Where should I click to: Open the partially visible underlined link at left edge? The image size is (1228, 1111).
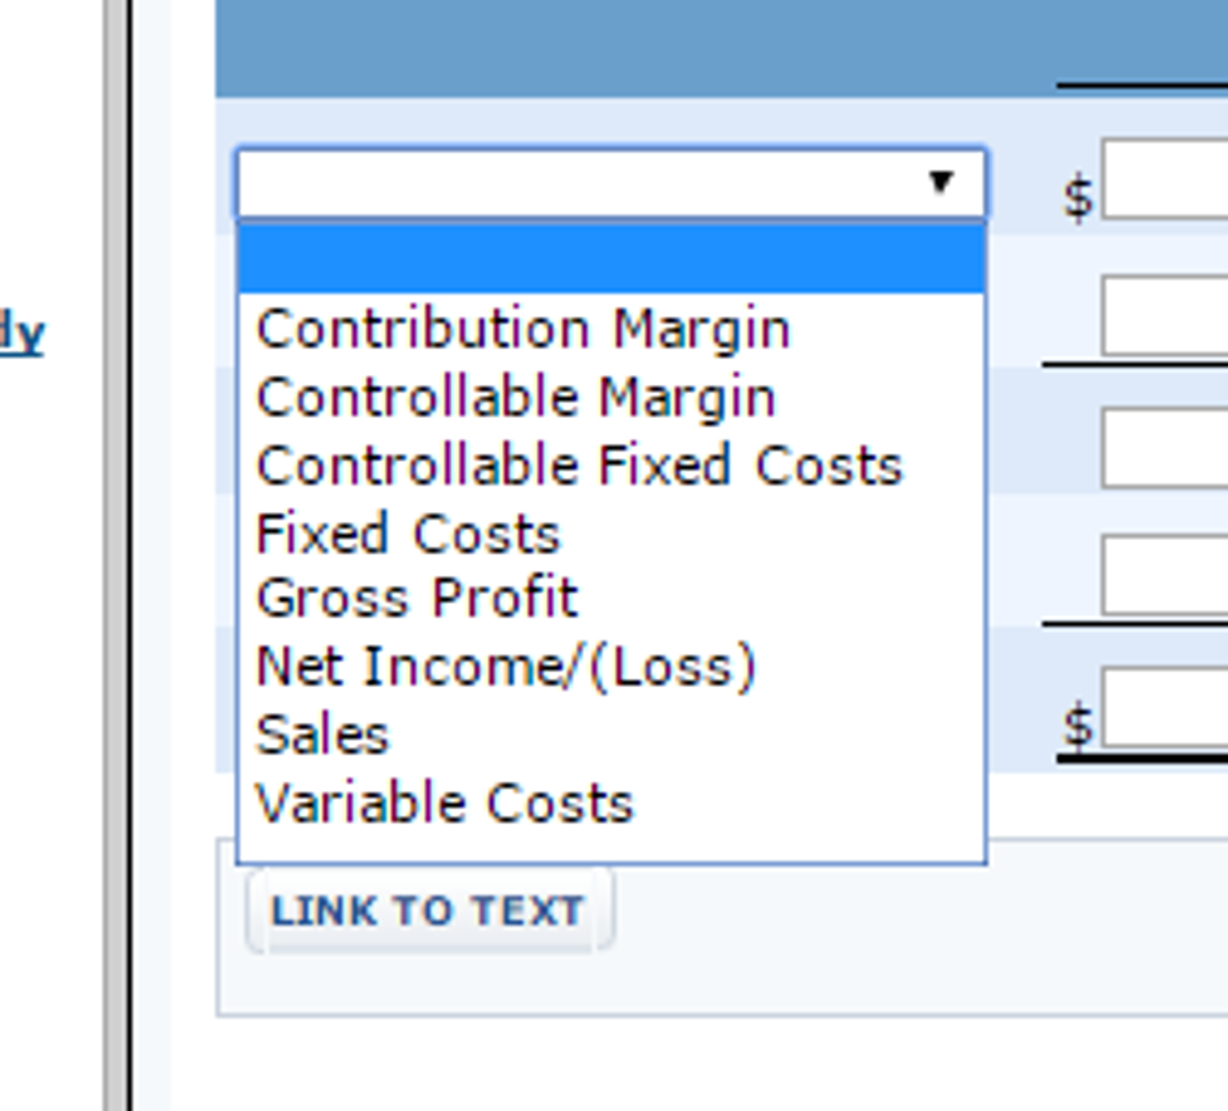click(22, 333)
